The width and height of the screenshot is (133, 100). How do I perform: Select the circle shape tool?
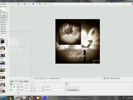[19, 90]
